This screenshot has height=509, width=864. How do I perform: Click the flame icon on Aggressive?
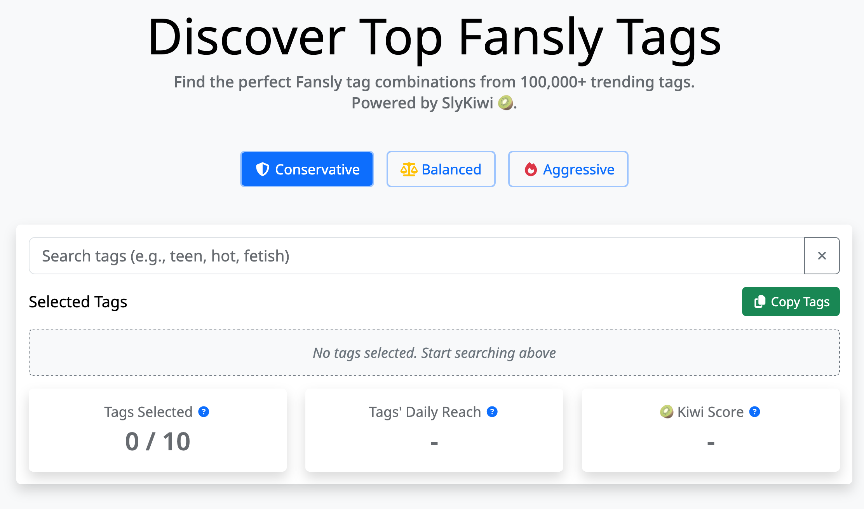(x=531, y=169)
